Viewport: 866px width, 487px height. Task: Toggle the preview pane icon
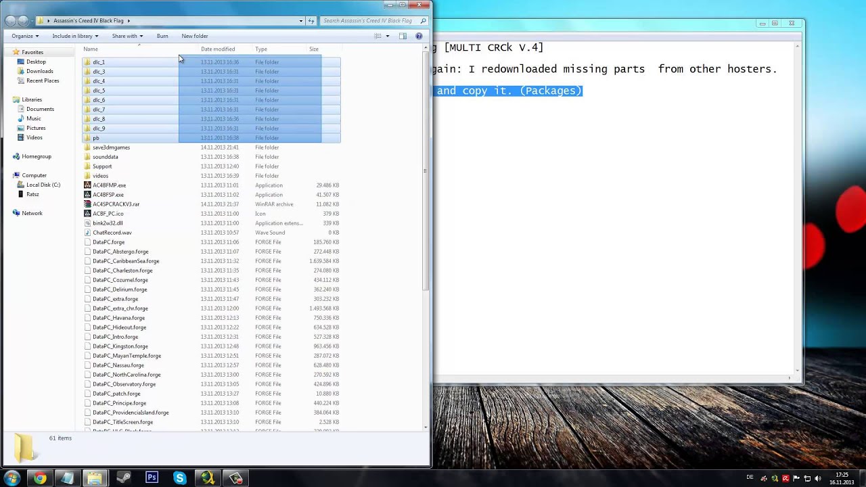pyautogui.click(x=403, y=36)
